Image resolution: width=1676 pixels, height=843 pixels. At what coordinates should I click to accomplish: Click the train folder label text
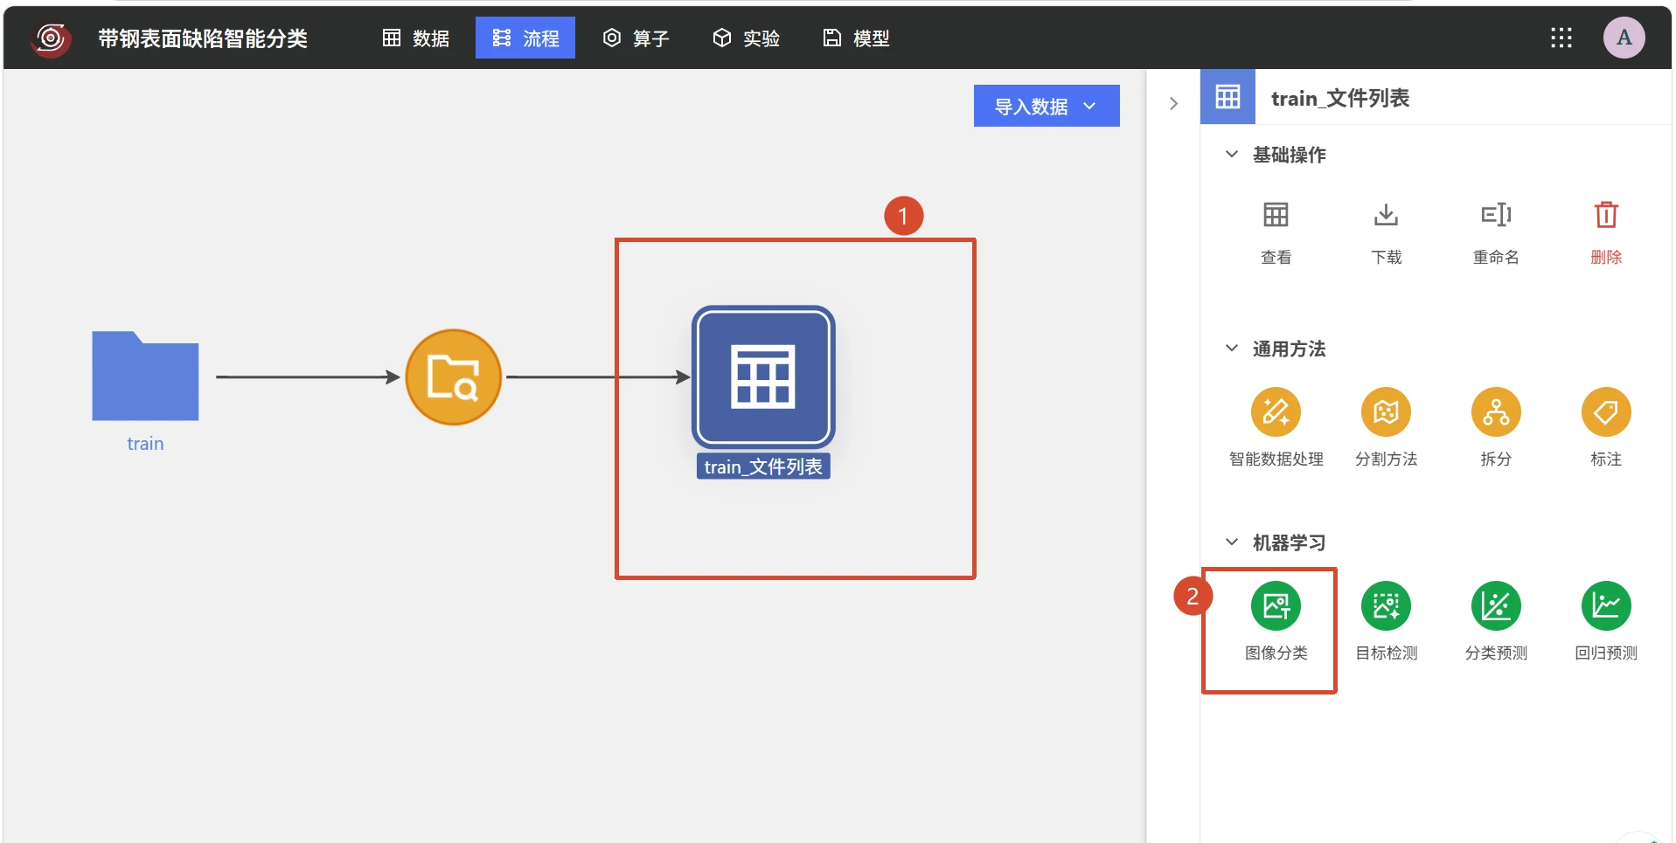coord(145,444)
